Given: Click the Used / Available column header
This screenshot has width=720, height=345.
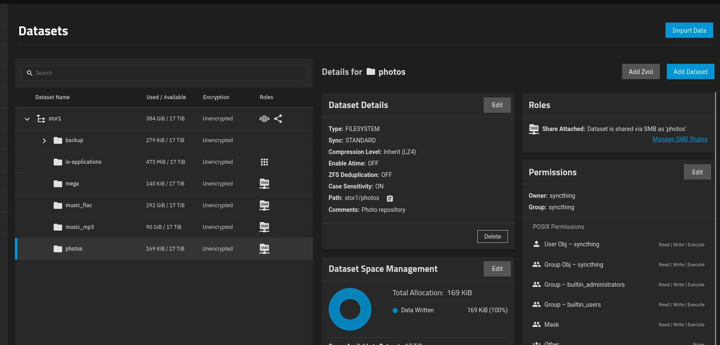Looking at the screenshot, I should 166,97.
